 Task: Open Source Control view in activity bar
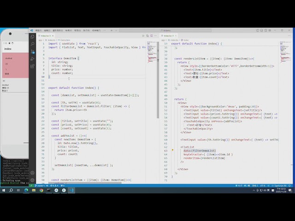pos(32,51)
